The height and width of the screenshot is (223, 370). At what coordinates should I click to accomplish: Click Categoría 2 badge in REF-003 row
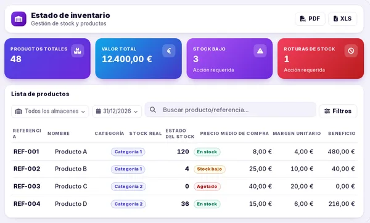pyautogui.click(x=128, y=187)
